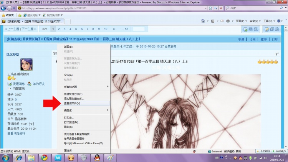Click the 订阅 link in the thread header
The height and width of the screenshot is (162, 288).
click(252, 39)
